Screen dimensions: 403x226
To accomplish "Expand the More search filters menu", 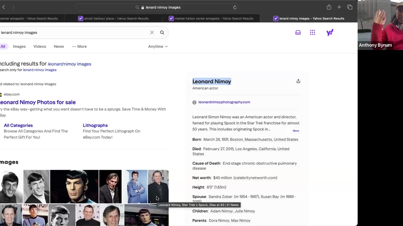I will [x=79, y=46].
